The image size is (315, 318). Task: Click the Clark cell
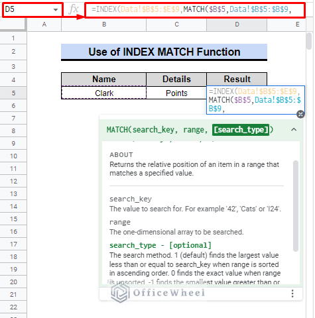click(x=104, y=93)
